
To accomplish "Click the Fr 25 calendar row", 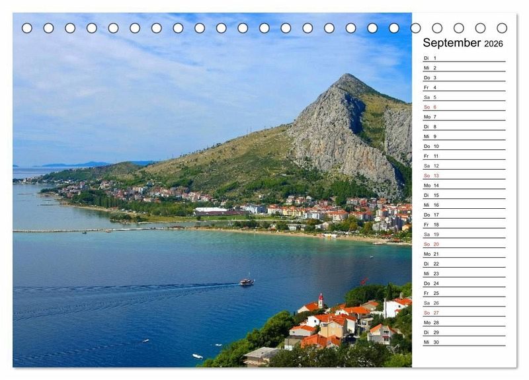I will 464,293.
